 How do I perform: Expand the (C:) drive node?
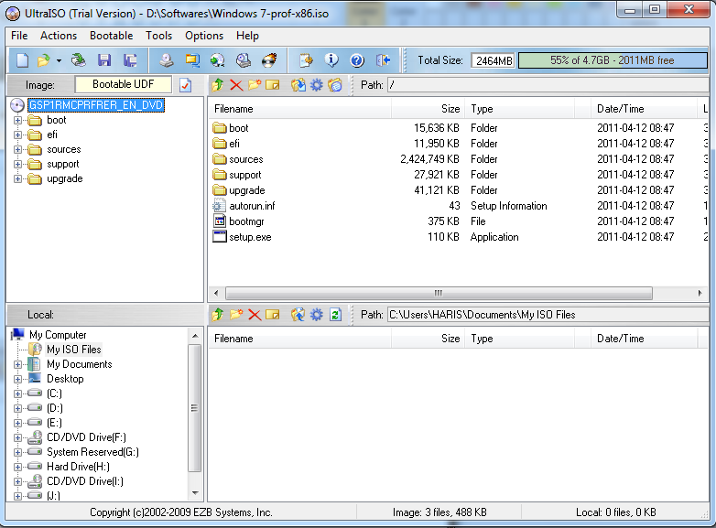pos(17,393)
